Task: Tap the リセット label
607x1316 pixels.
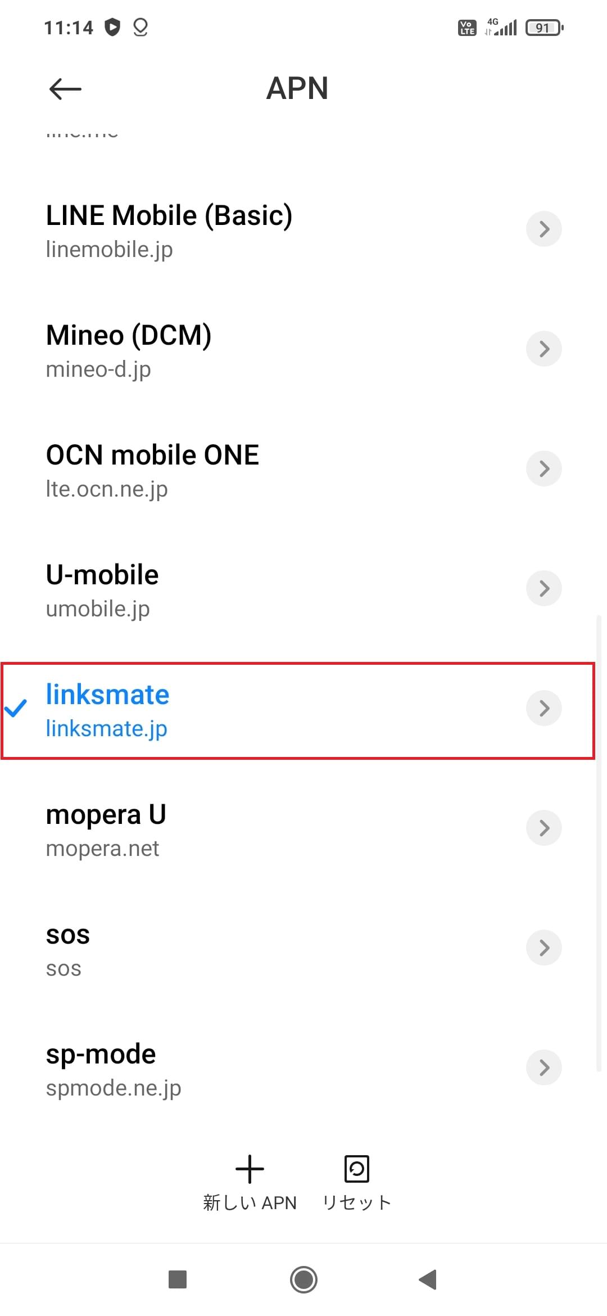Action: click(x=356, y=1202)
